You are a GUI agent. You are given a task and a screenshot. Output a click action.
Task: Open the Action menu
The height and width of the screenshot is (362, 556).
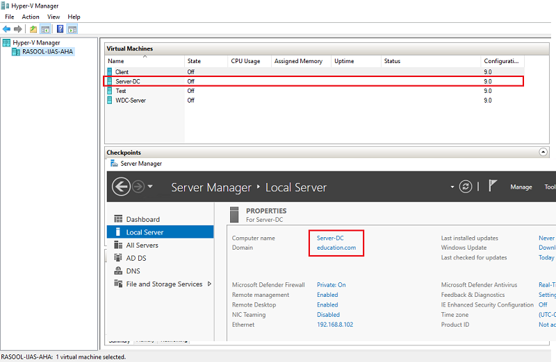(x=31, y=17)
